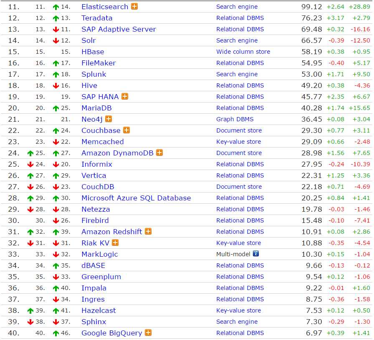Open the Solr link

[88, 40]
